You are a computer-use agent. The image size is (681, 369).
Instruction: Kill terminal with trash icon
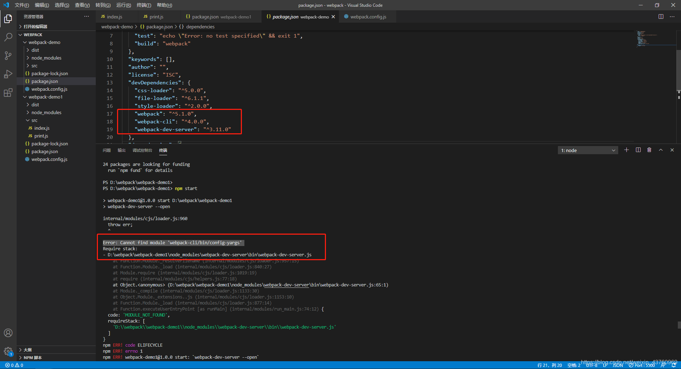click(649, 150)
